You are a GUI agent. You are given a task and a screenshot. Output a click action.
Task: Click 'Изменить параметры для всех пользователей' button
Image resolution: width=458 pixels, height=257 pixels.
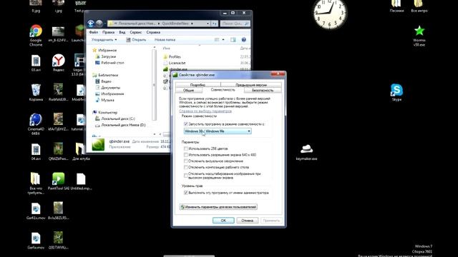click(218, 207)
